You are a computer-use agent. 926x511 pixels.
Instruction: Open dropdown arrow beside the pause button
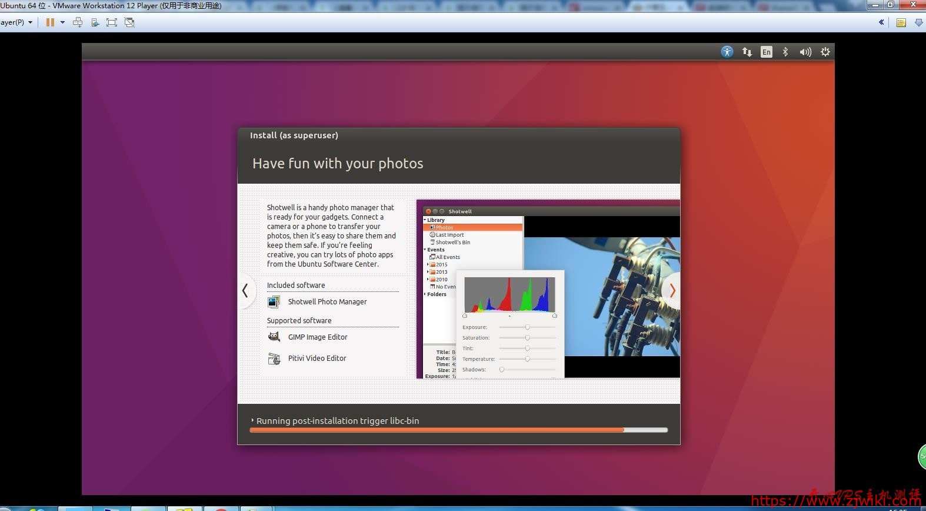point(62,22)
